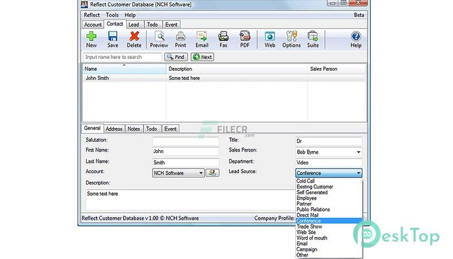This screenshot has width=453, height=259.
Task: Choose Self Generated from lead source list
Action: tap(329, 192)
